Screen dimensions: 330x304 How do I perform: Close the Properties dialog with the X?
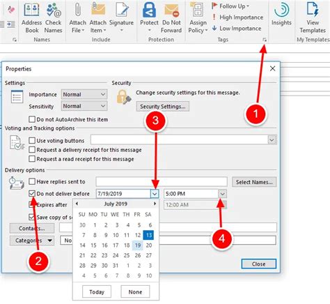(x=273, y=68)
